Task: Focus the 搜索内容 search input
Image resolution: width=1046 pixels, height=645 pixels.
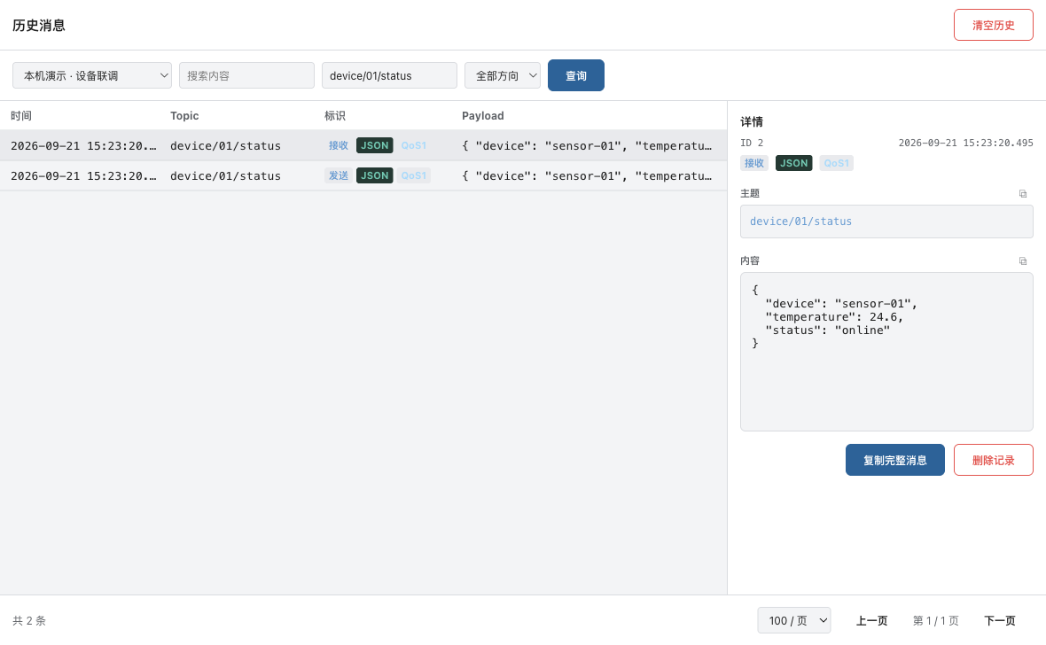Action: (246, 75)
